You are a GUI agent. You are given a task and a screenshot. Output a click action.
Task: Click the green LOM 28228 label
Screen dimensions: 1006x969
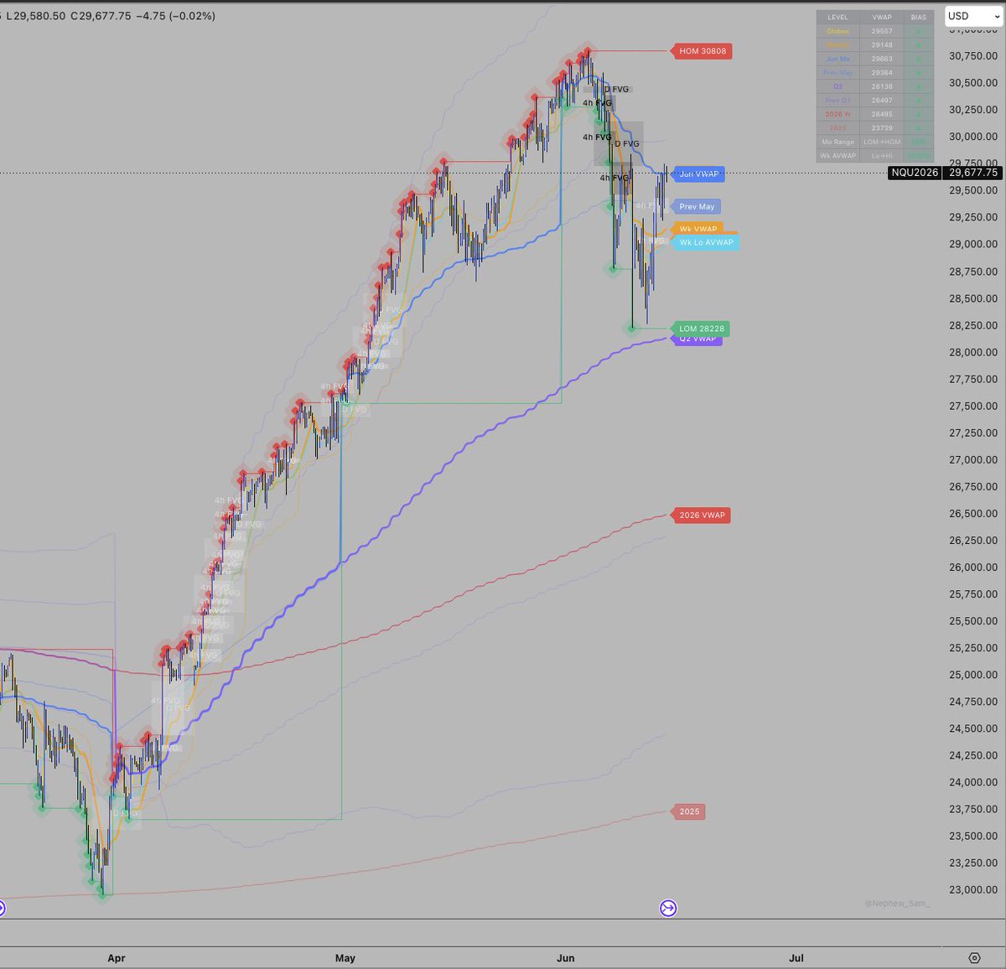701,329
